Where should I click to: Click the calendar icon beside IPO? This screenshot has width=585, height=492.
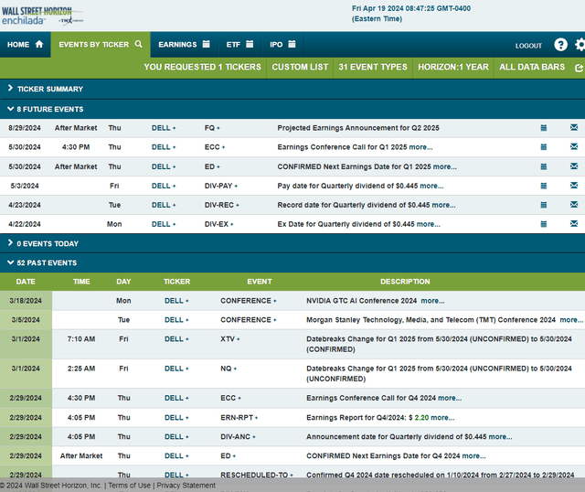pyautogui.click(x=292, y=44)
